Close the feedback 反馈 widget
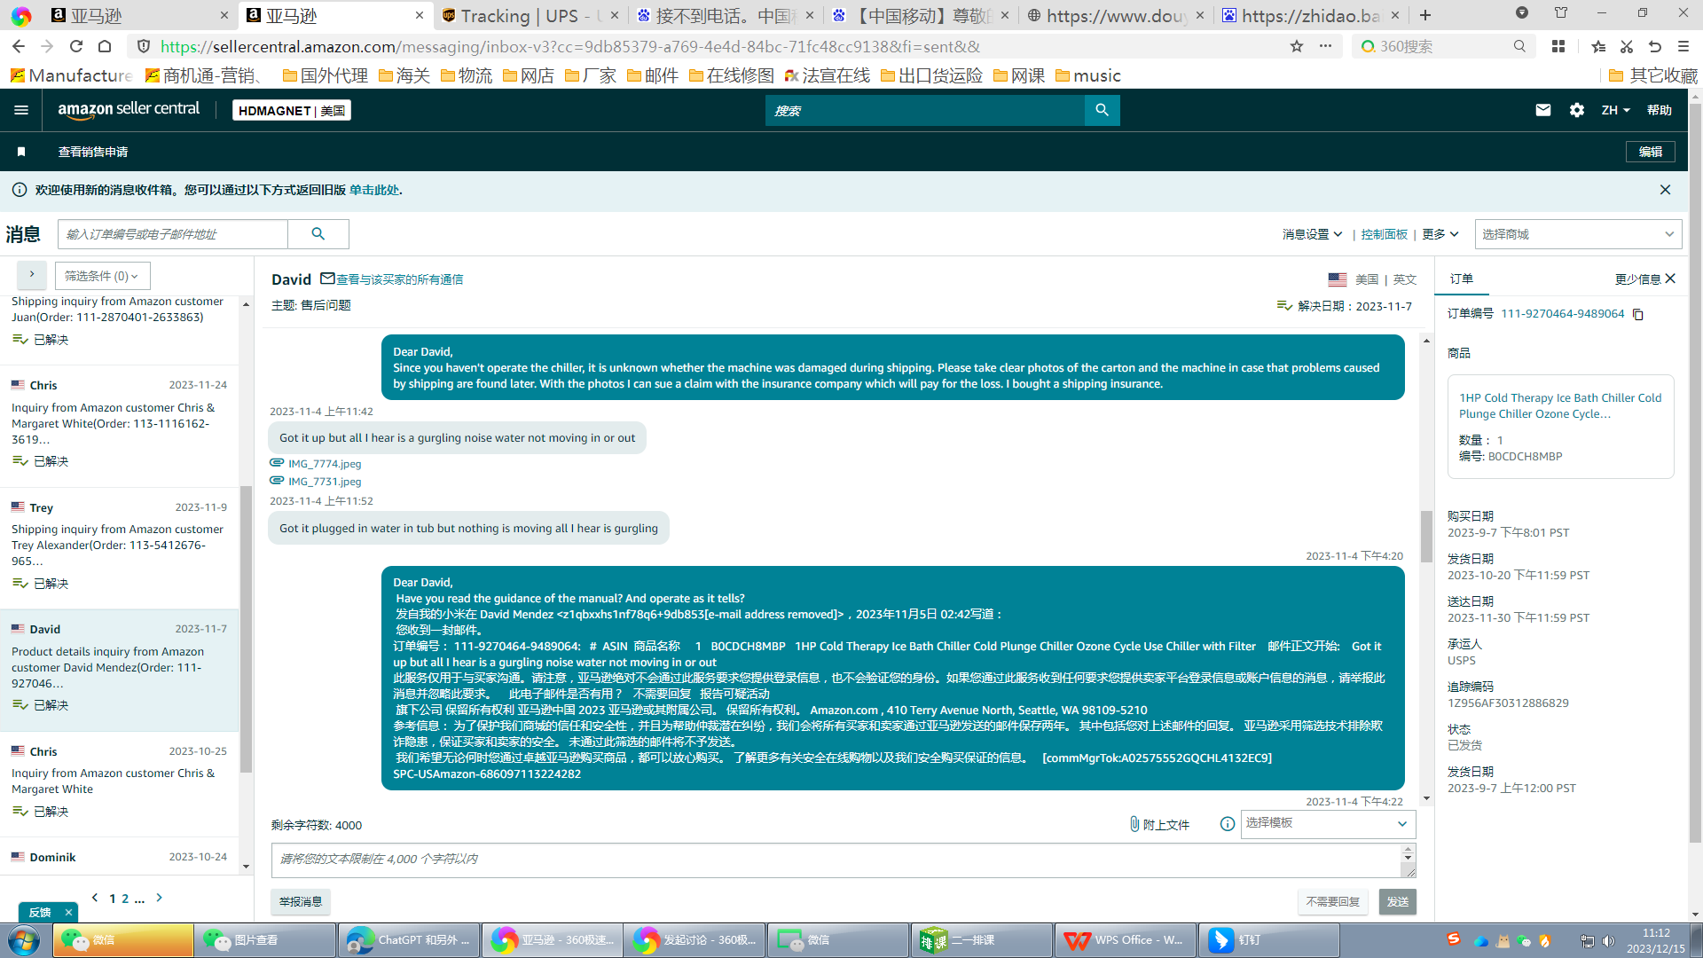Screen dimensions: 1703x958 tap(68, 912)
